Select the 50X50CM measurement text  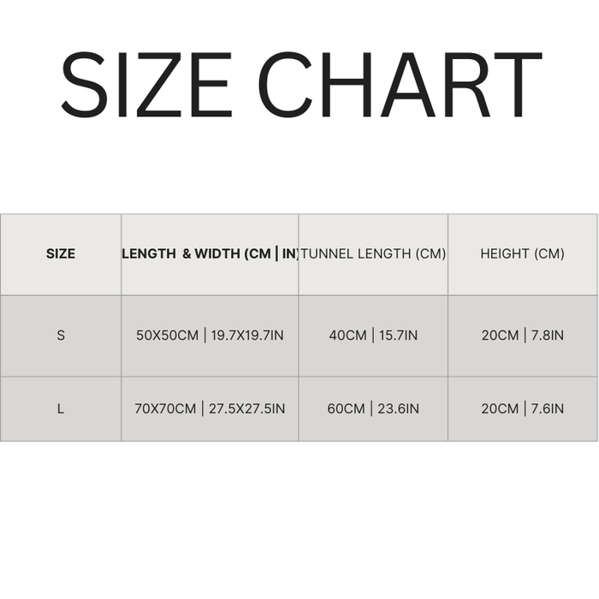[168, 335]
